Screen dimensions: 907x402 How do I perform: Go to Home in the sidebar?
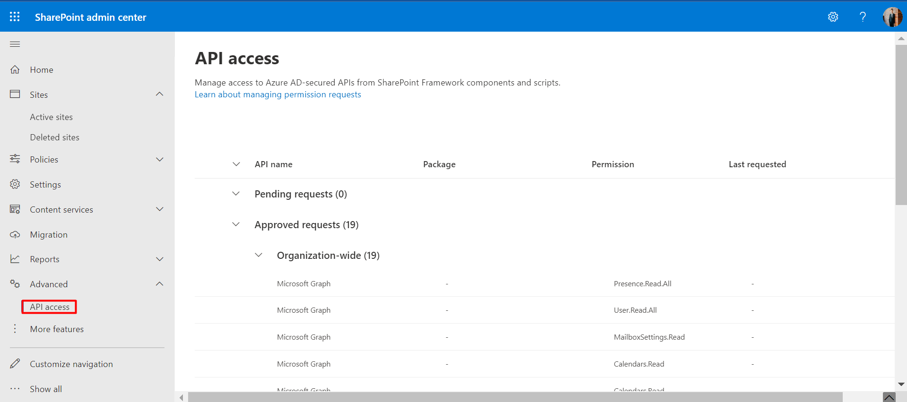click(x=42, y=69)
